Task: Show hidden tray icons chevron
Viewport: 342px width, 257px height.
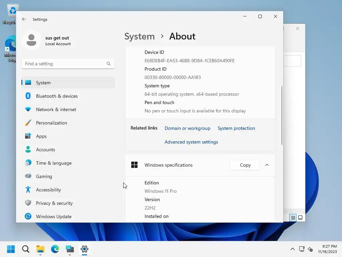Action: (293, 249)
